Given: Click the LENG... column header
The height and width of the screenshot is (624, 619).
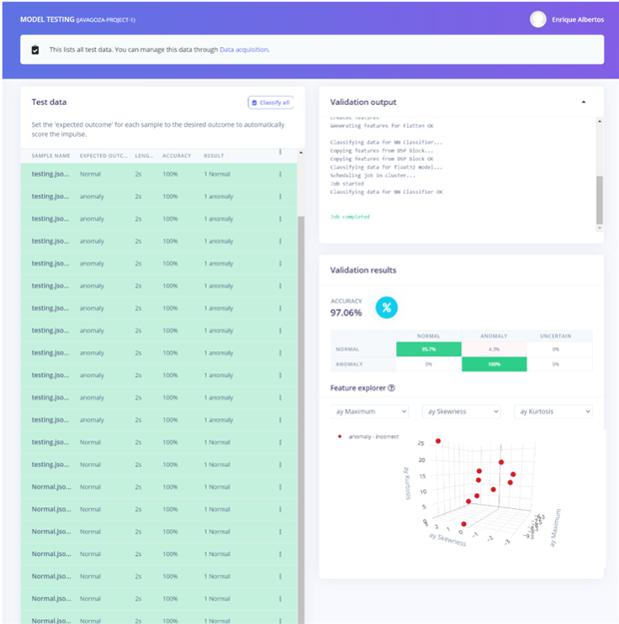Looking at the screenshot, I should [x=144, y=156].
